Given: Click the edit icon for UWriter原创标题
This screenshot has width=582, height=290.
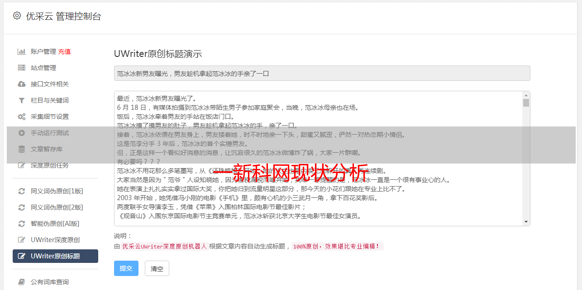Looking at the screenshot, I should click(21, 256).
